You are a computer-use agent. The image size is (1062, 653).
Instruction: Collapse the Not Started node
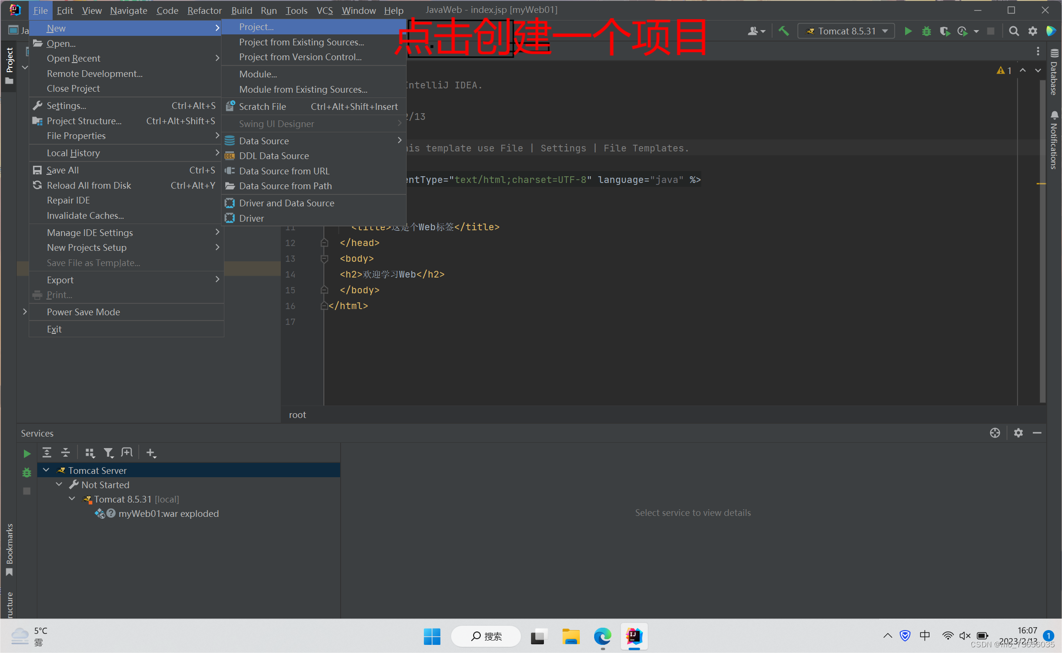click(59, 484)
